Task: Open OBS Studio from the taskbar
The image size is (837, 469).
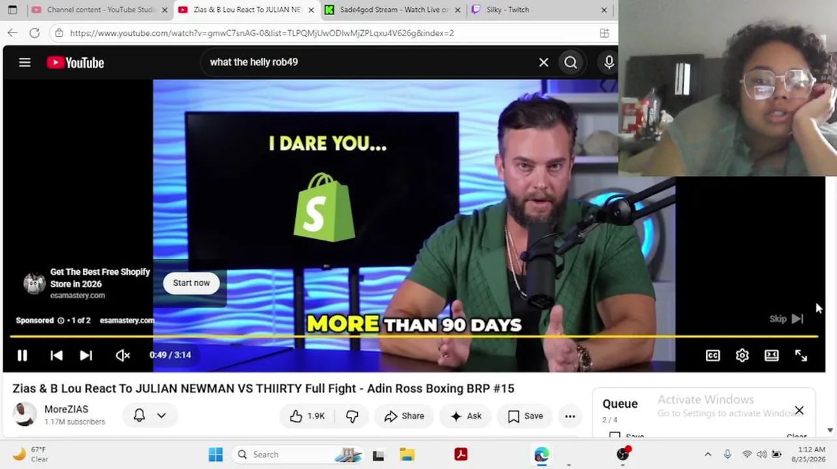Action: 623,454
